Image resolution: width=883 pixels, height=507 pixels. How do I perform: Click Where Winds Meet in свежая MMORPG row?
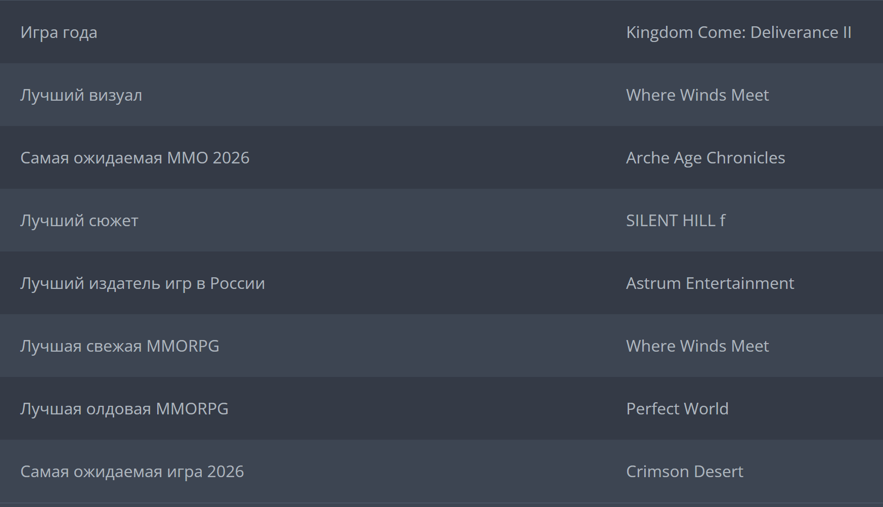pyautogui.click(x=697, y=346)
